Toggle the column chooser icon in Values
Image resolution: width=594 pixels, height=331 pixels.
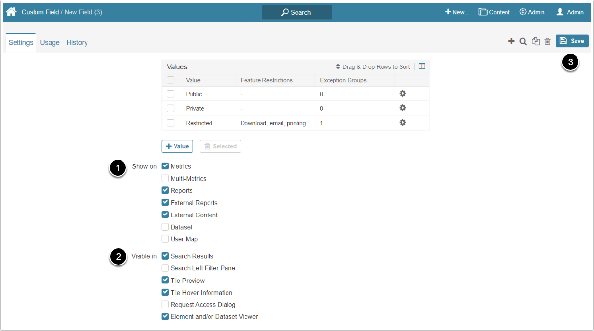pyautogui.click(x=422, y=66)
